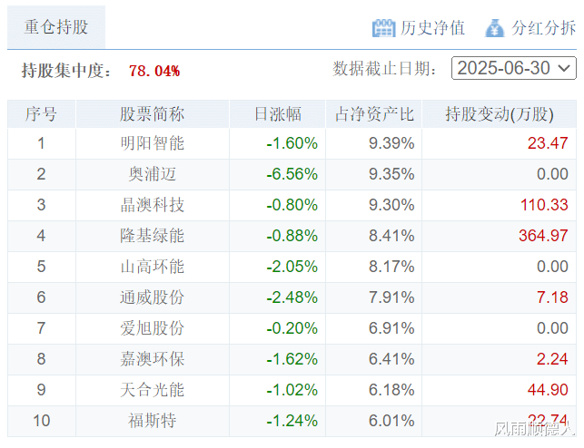The height and width of the screenshot is (448, 584).
Task: Click the -1.60% daily change value
Action: click(292, 143)
